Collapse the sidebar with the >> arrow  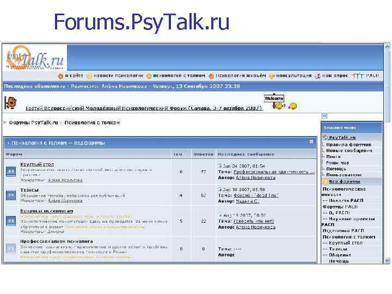click(324, 116)
